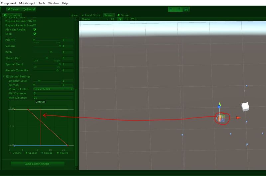
Task: Enable the Bypass Listener Effects checkbox
Action: pyautogui.click(x=35, y=21)
